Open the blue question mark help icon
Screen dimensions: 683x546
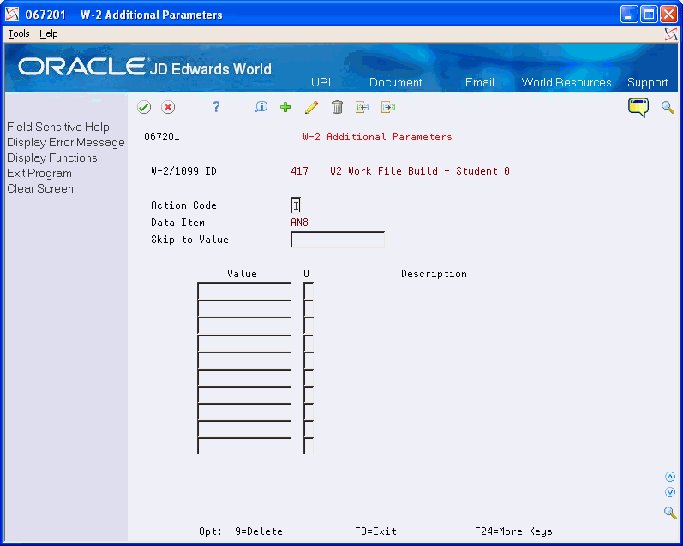(x=216, y=107)
